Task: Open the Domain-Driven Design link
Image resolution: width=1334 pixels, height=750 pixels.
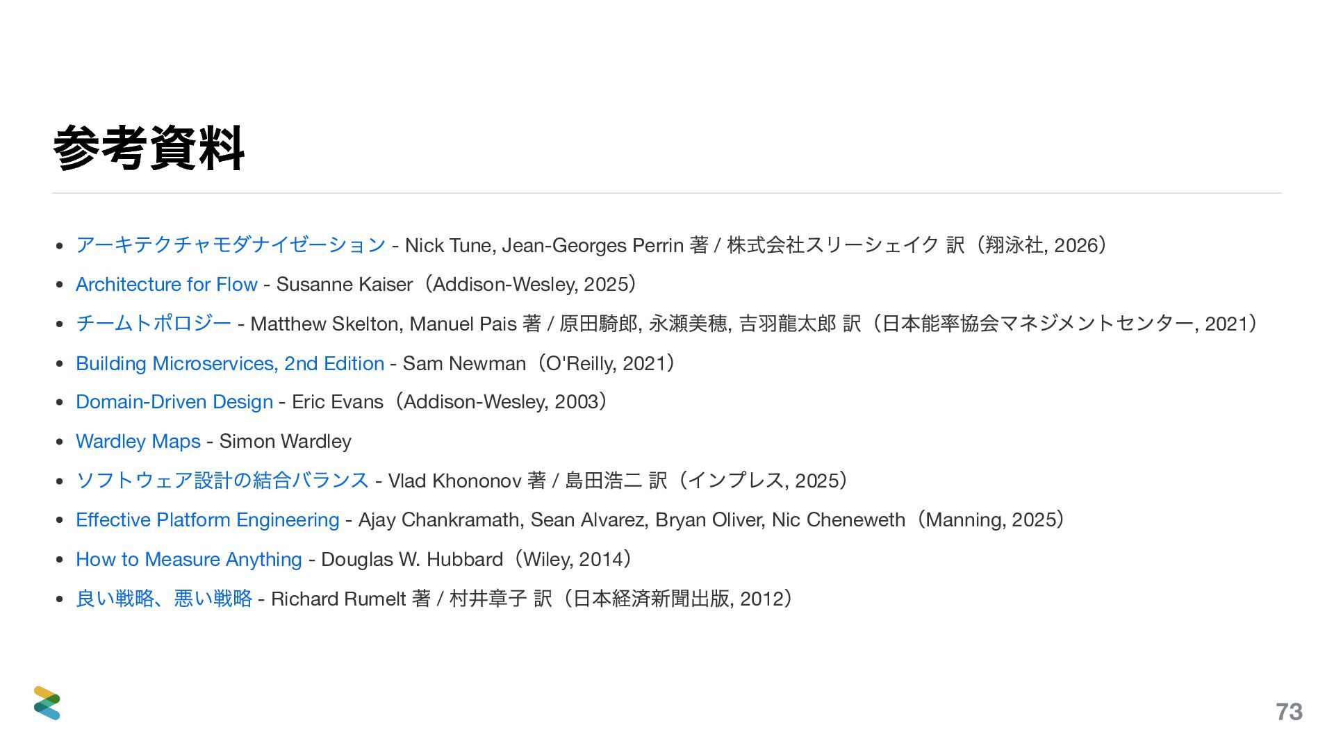Action: coord(174,402)
